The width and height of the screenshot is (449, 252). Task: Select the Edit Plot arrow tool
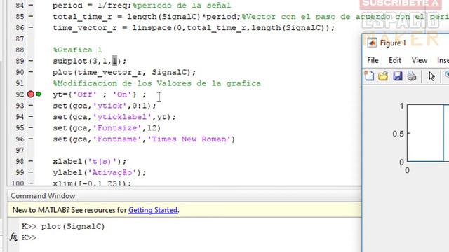(x=431, y=76)
